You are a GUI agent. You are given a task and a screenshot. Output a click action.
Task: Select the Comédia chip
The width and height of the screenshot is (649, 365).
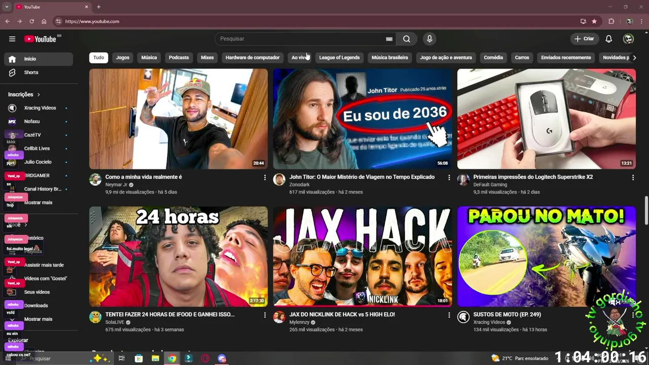pos(493,58)
